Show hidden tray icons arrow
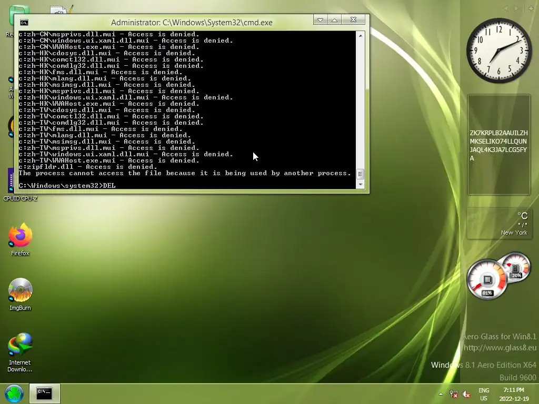 point(441,394)
